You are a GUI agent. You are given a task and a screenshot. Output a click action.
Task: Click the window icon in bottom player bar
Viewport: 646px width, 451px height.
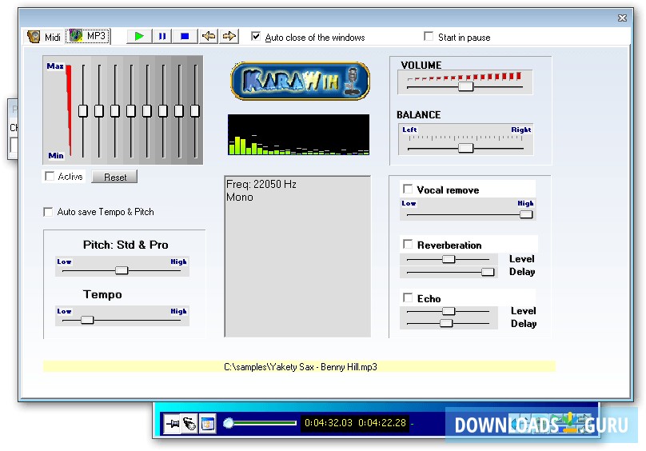coord(207,424)
